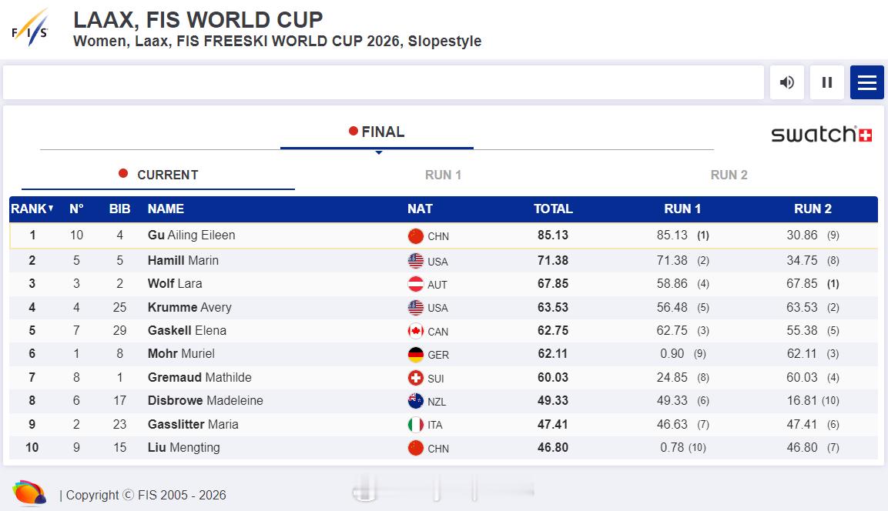Viewport: 888px width, 511px height.
Task: Click the China flag beside Gu
Action: coord(416,236)
